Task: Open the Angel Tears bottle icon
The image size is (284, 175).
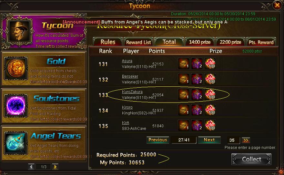Action: click(16, 143)
